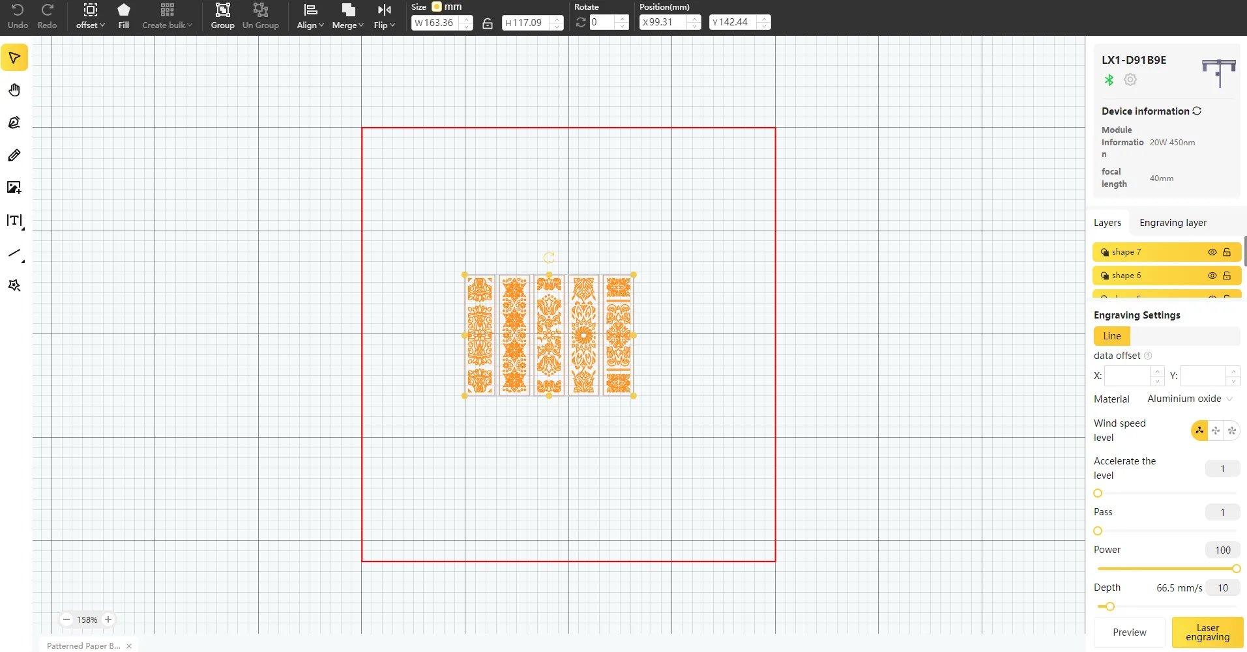Click the Bluetooth connection icon
This screenshot has width=1247, height=652.
pyautogui.click(x=1109, y=80)
